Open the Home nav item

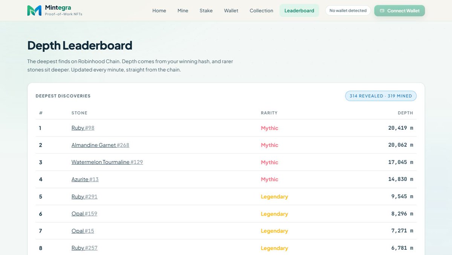click(159, 11)
